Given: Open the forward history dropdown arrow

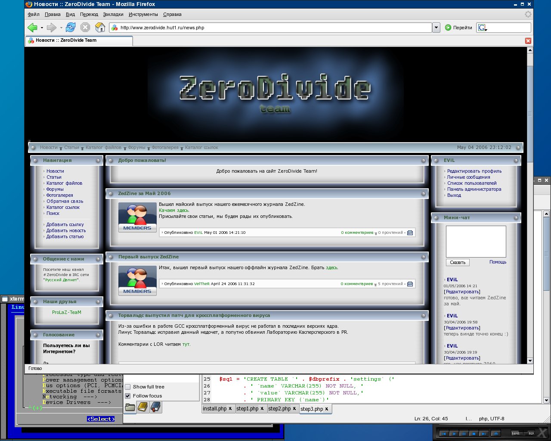Looking at the screenshot, I should coord(61,28).
